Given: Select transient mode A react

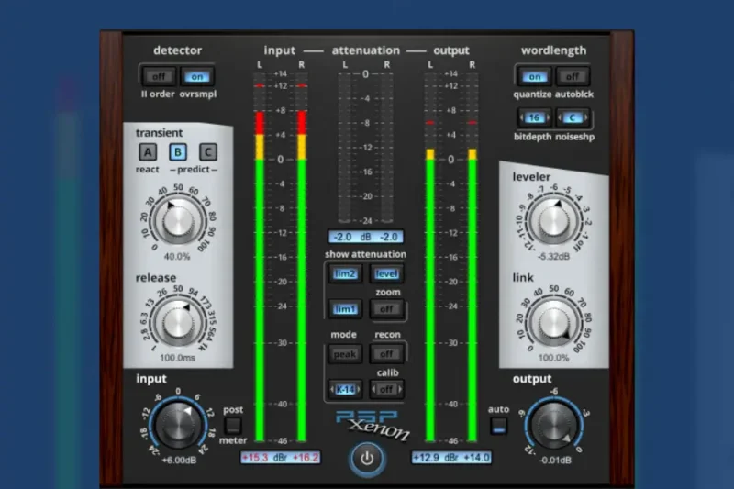Looking at the screenshot, I should 148,152.
